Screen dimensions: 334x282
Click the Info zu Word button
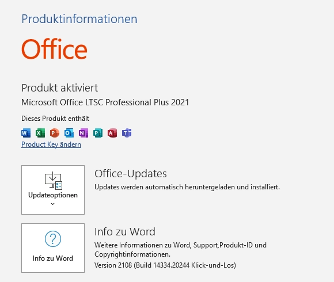pos(53,248)
